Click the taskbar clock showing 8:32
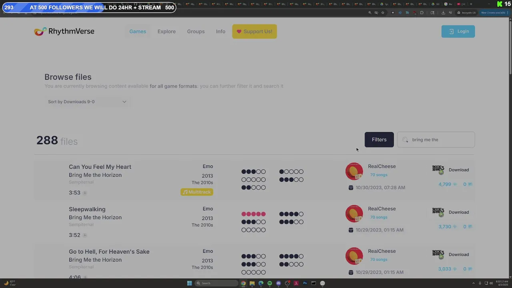512x288 pixels. 502,283
